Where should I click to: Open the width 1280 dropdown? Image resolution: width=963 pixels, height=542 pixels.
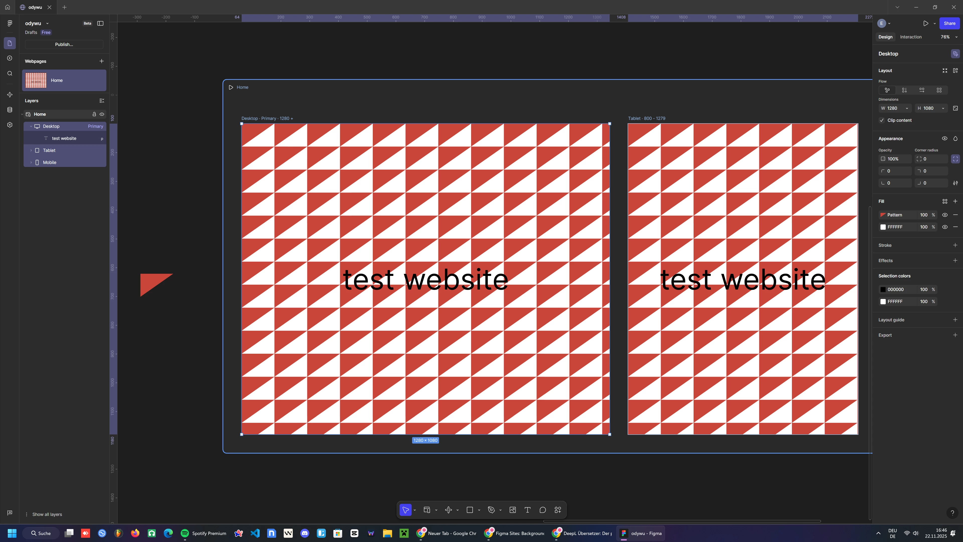point(907,108)
